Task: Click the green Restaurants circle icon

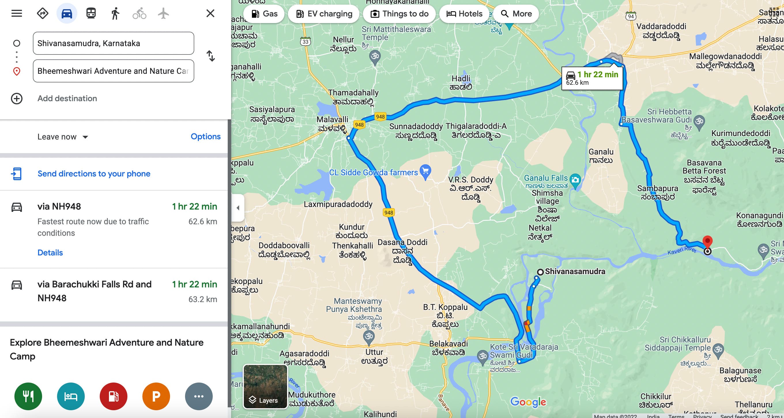Action: coord(28,396)
